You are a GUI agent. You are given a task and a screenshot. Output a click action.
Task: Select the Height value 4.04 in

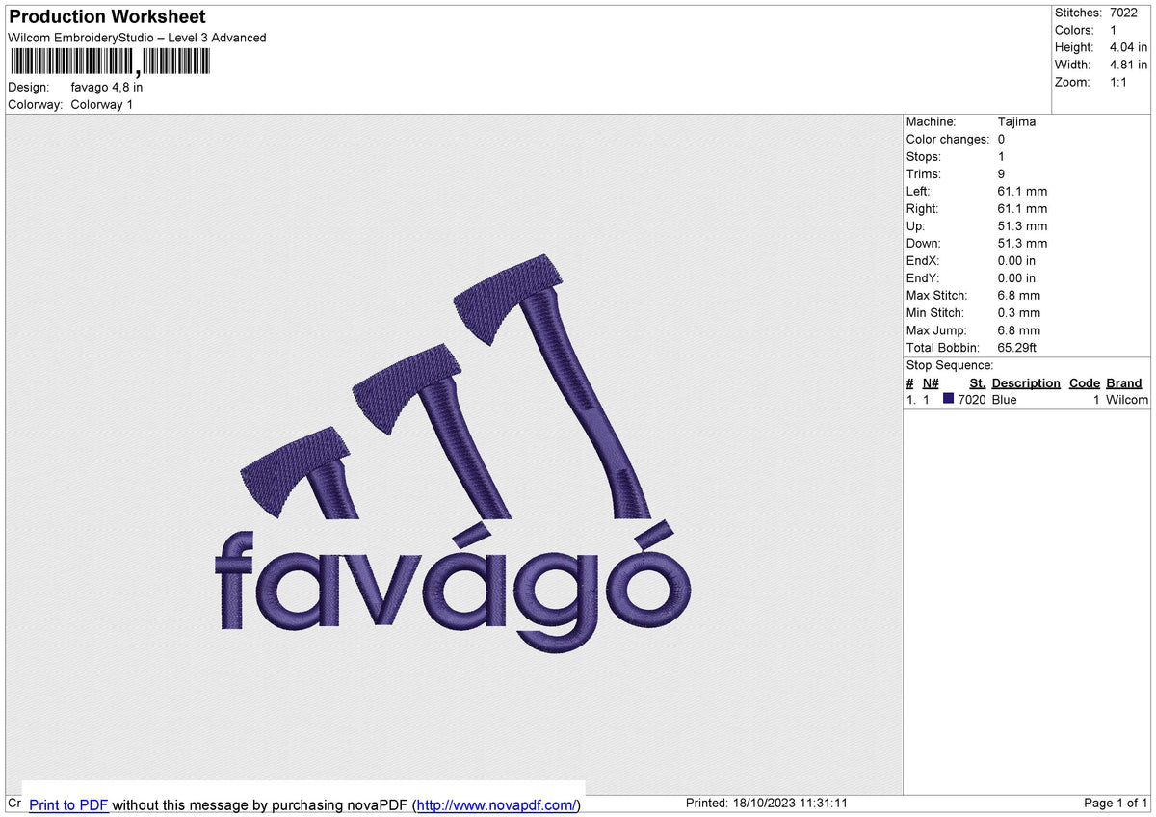(1129, 47)
